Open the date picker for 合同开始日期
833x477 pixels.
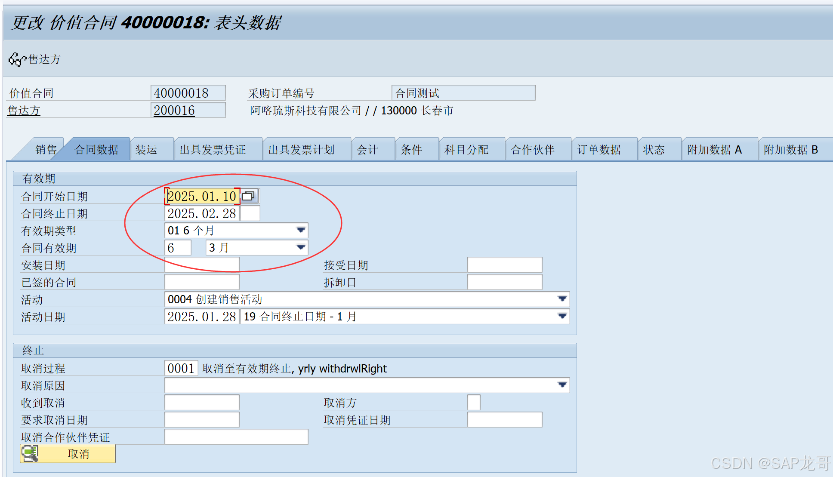249,197
